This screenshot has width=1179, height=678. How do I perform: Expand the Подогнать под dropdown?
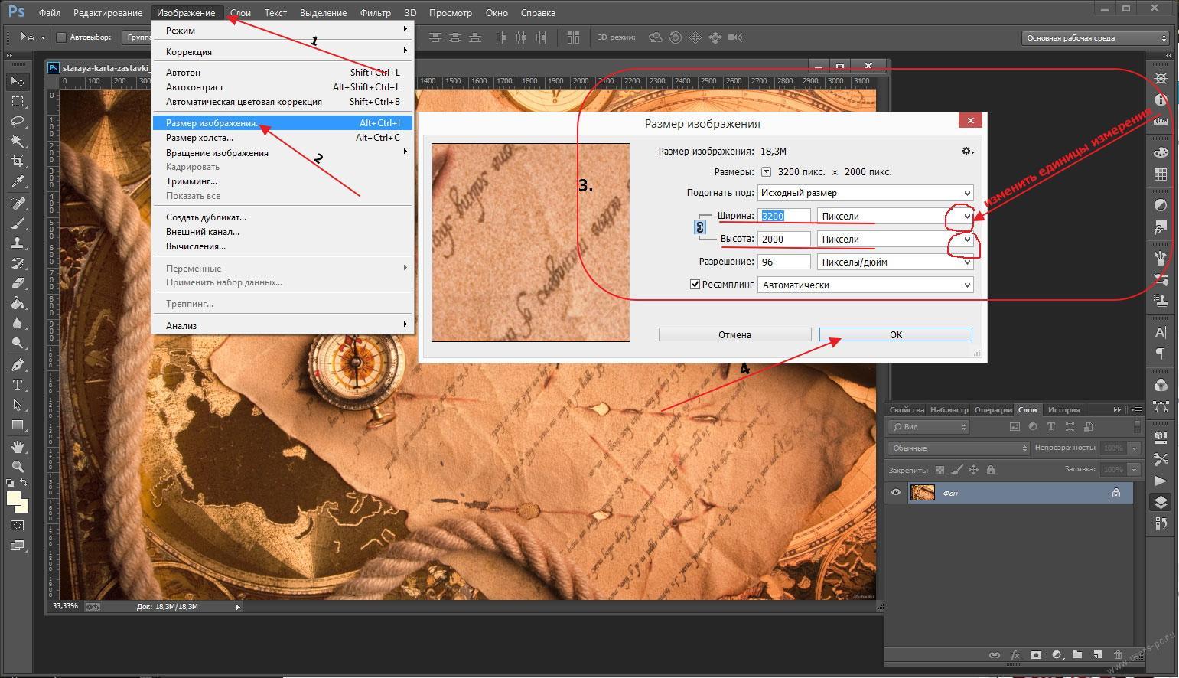[x=865, y=193]
